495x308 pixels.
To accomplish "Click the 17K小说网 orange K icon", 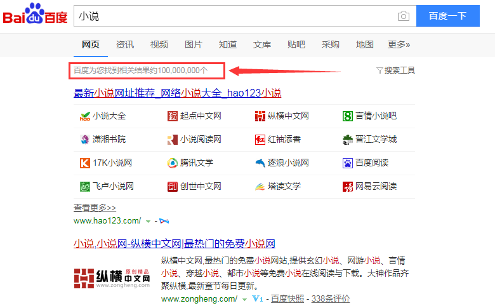I will coord(85,163).
